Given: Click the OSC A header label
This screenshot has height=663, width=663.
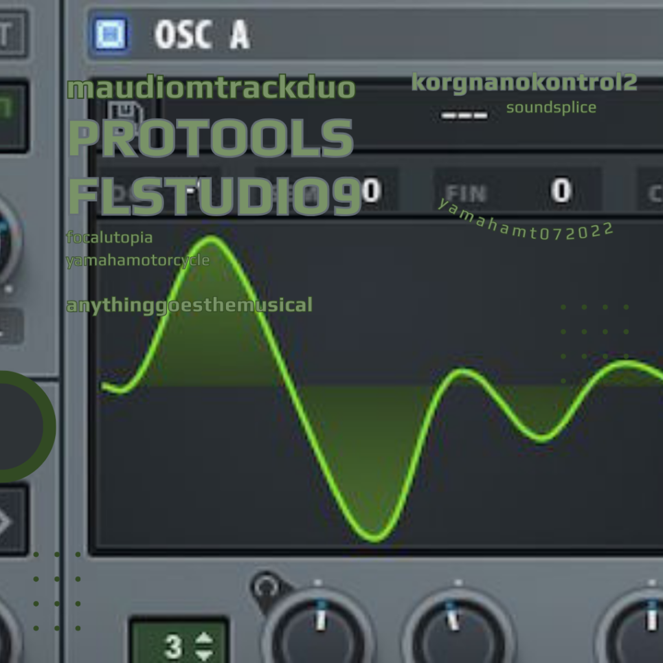Looking at the screenshot, I should (x=202, y=35).
